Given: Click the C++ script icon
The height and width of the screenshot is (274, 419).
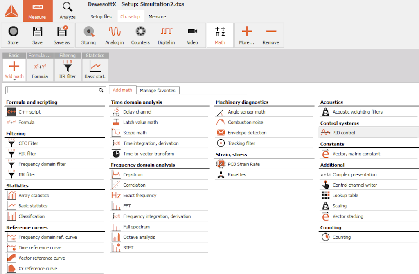Looking at the screenshot, I should tap(11, 112).
